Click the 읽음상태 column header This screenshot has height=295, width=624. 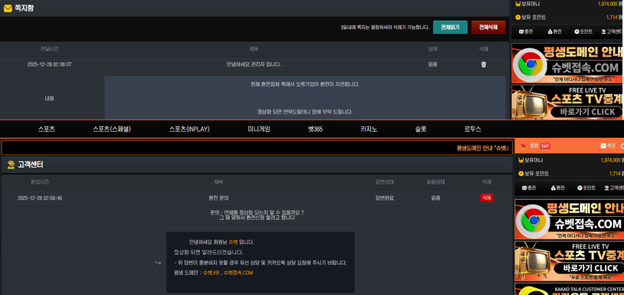click(435, 182)
